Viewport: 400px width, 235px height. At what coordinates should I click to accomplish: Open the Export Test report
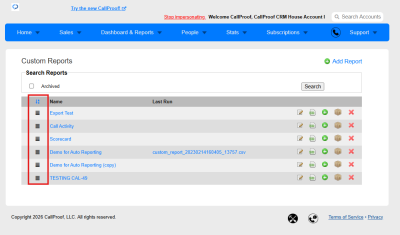[61, 113]
